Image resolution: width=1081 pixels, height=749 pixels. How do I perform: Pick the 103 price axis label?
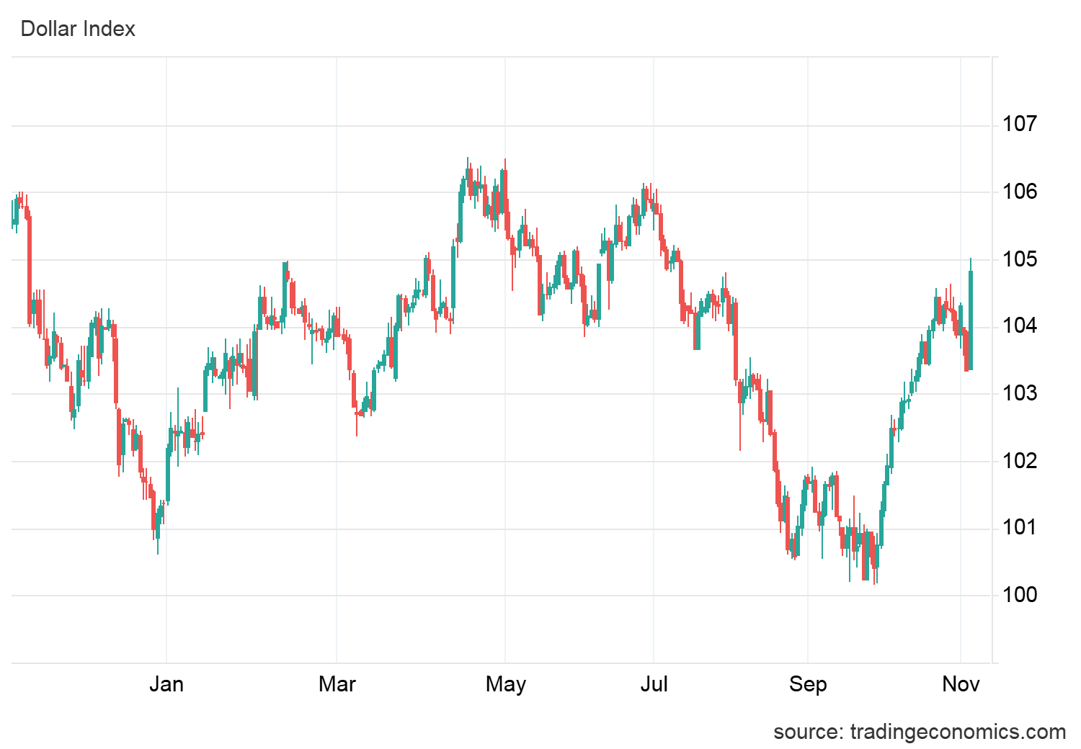(x=1020, y=393)
